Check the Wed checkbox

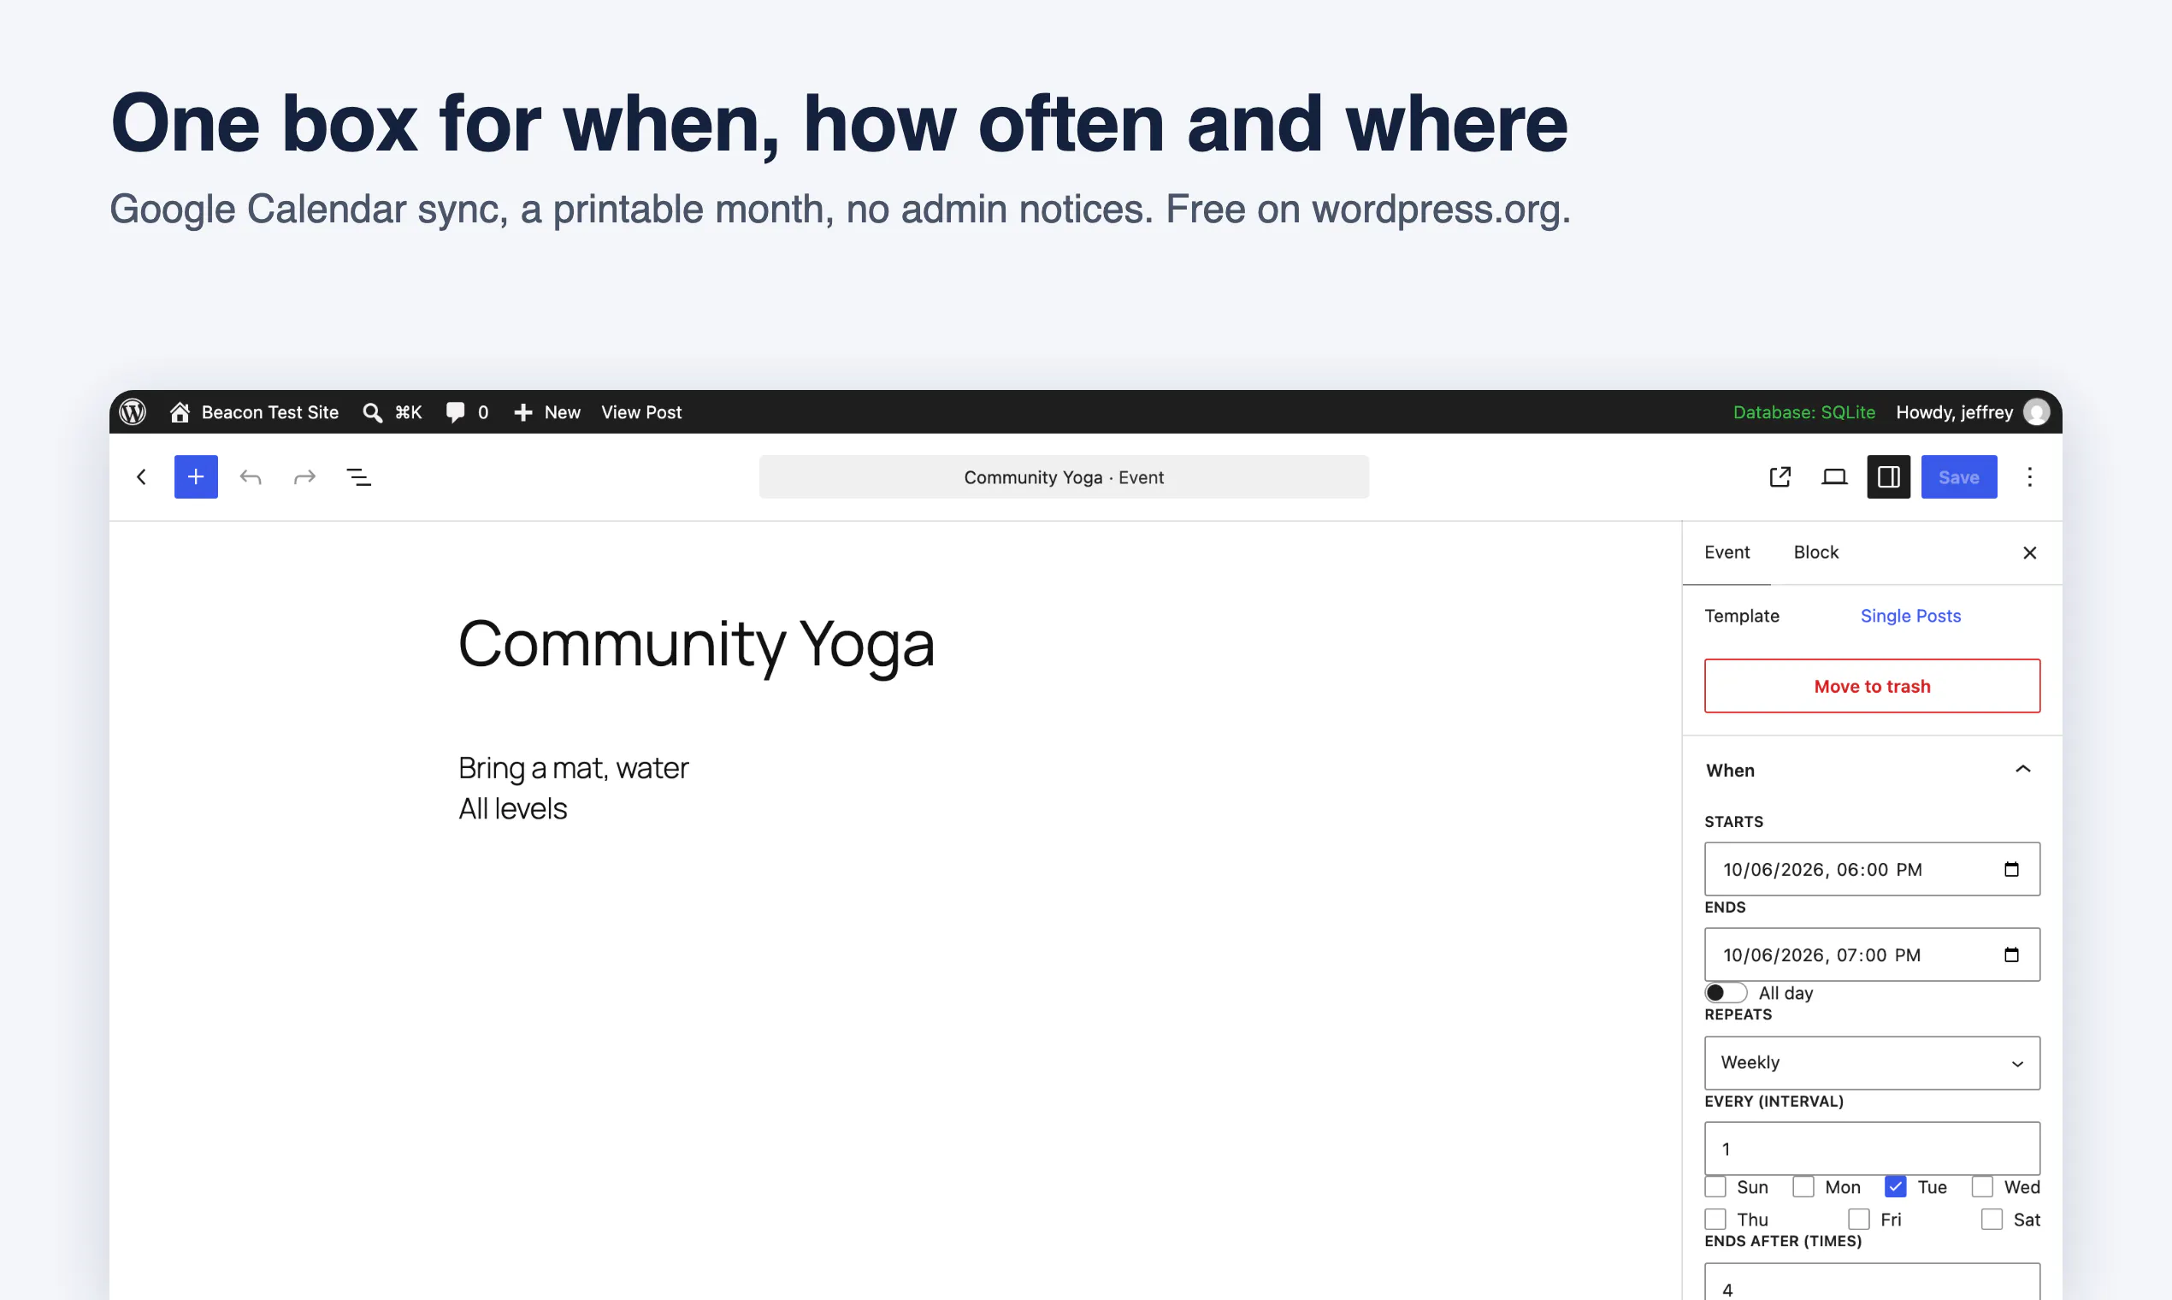tap(1983, 1187)
